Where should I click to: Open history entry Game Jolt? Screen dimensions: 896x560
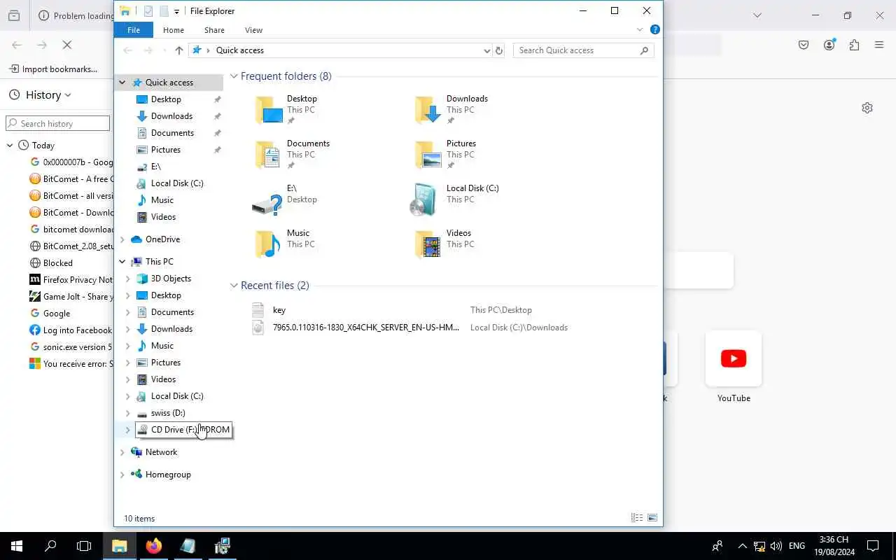click(x=71, y=297)
